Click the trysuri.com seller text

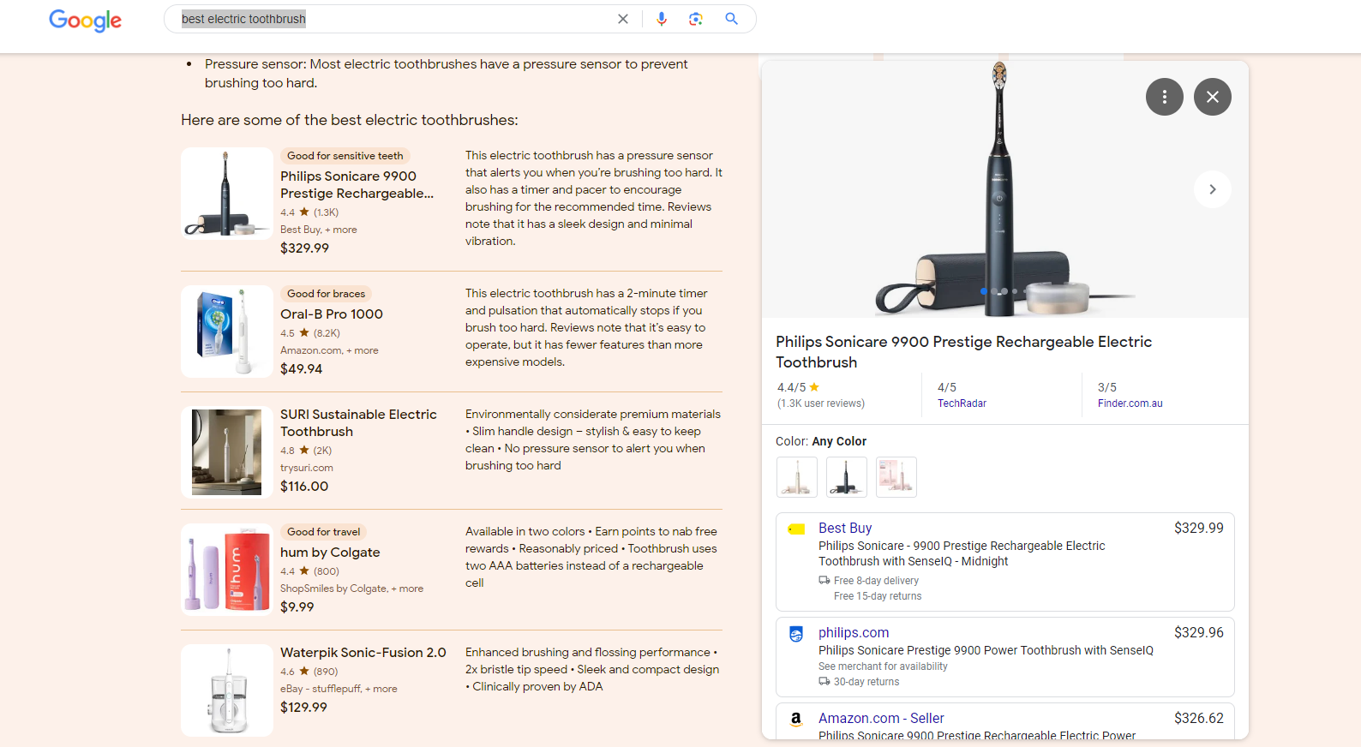click(x=307, y=468)
